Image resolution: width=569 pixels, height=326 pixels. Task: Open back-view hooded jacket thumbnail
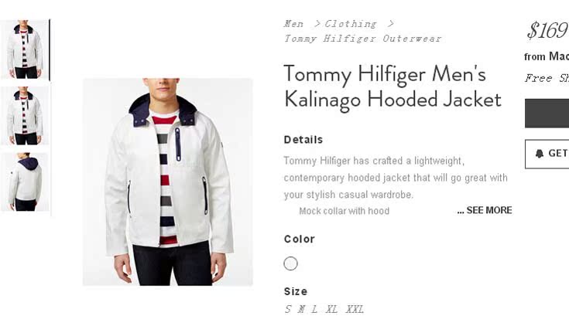(25, 182)
